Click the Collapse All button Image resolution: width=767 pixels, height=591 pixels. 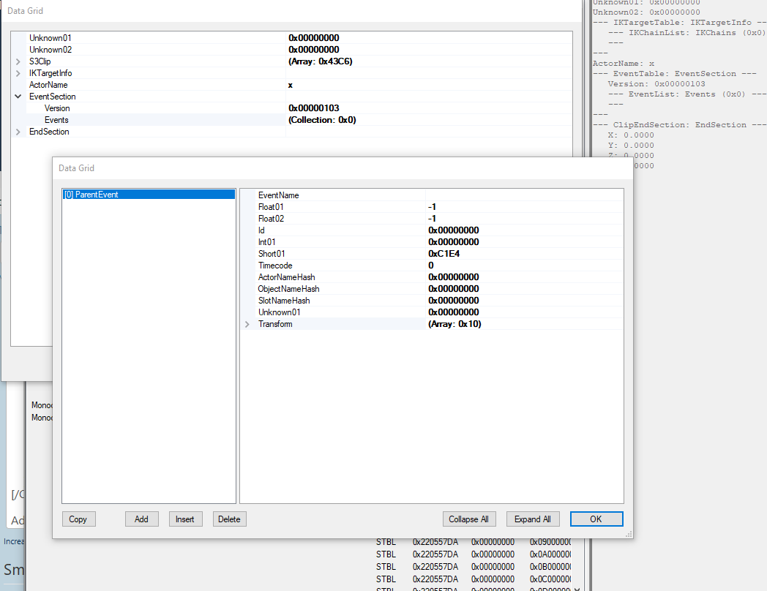[x=468, y=519]
